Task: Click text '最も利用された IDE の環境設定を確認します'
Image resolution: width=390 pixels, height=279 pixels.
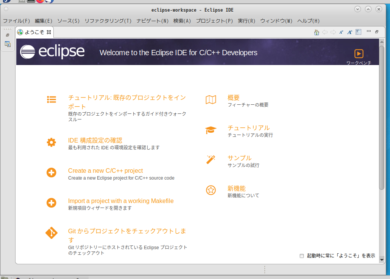Action: (x=114, y=147)
